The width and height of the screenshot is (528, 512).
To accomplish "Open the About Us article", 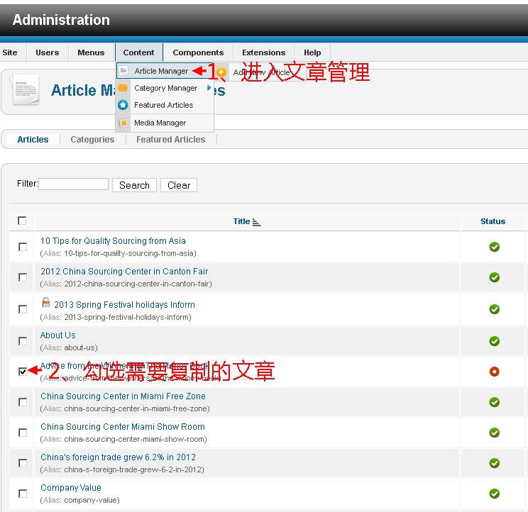I will coord(58,335).
